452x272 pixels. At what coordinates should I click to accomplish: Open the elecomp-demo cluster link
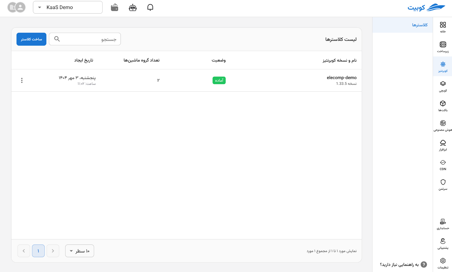point(341,77)
